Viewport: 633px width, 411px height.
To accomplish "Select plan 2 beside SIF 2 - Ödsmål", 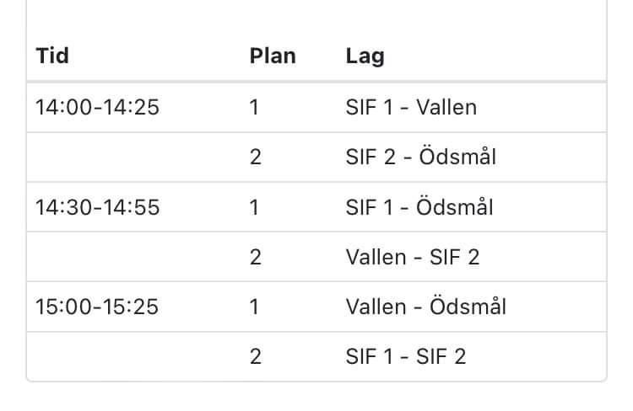I will pyautogui.click(x=256, y=157).
